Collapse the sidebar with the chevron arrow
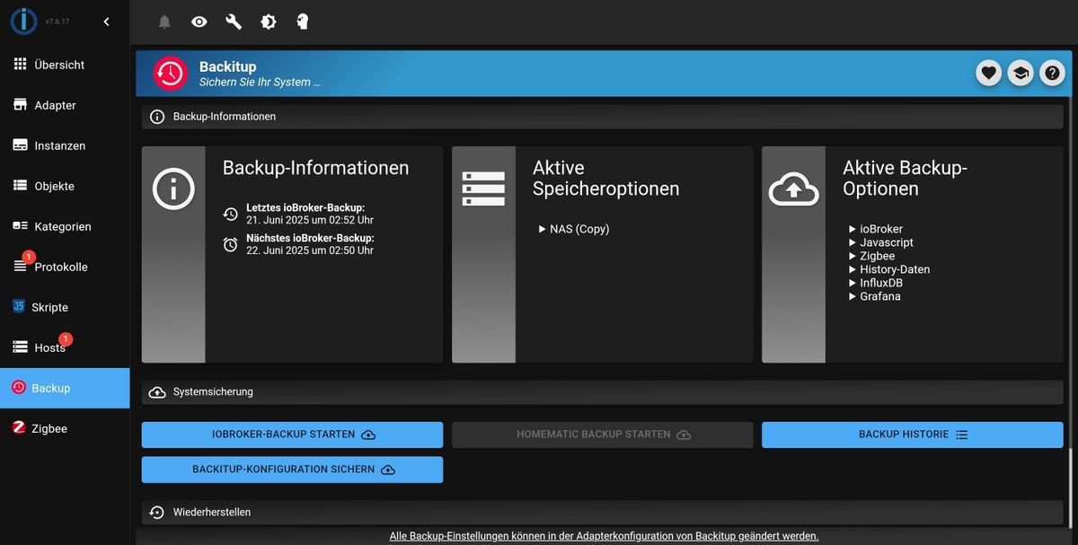Viewport: 1078px width, 545px height. [x=106, y=22]
